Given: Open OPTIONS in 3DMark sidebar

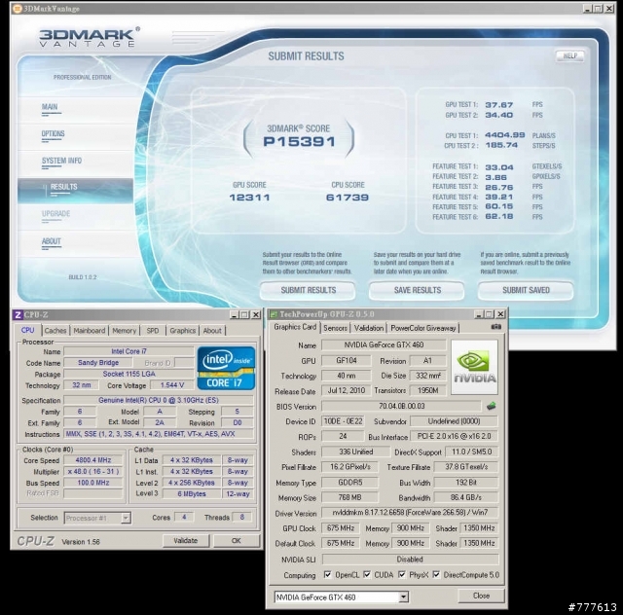Looking at the screenshot, I should (53, 134).
